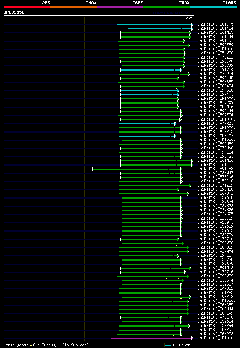The image size is (240, 348).
Task: Click the UniRef100_B9RJ44 entry
Action: [215, 111]
